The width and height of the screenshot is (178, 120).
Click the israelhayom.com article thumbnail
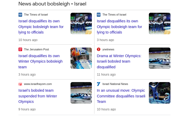(81, 93)
